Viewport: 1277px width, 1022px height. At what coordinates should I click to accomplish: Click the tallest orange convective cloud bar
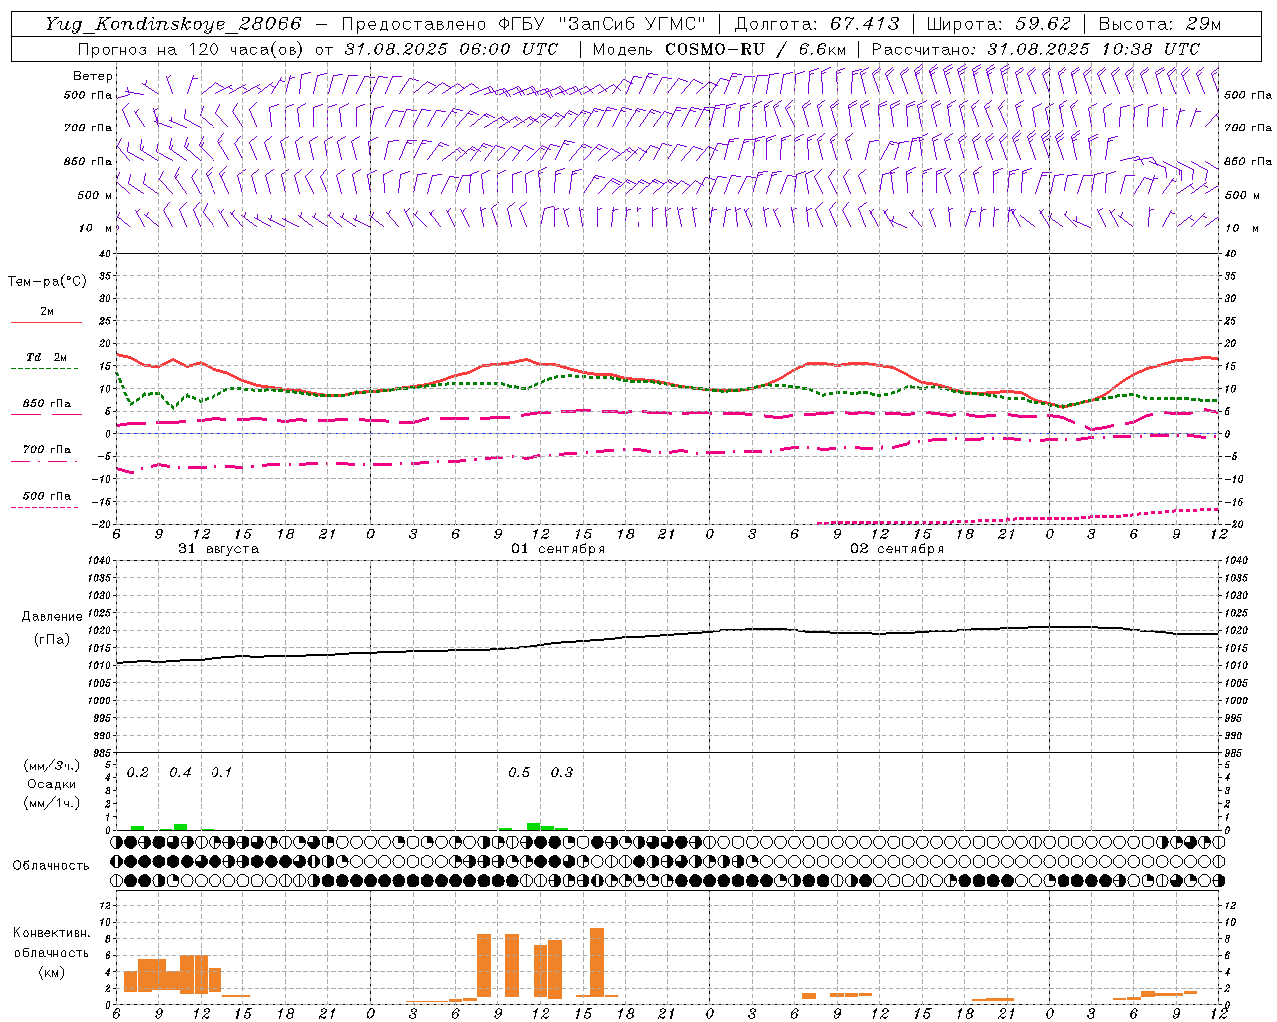pos(597,962)
